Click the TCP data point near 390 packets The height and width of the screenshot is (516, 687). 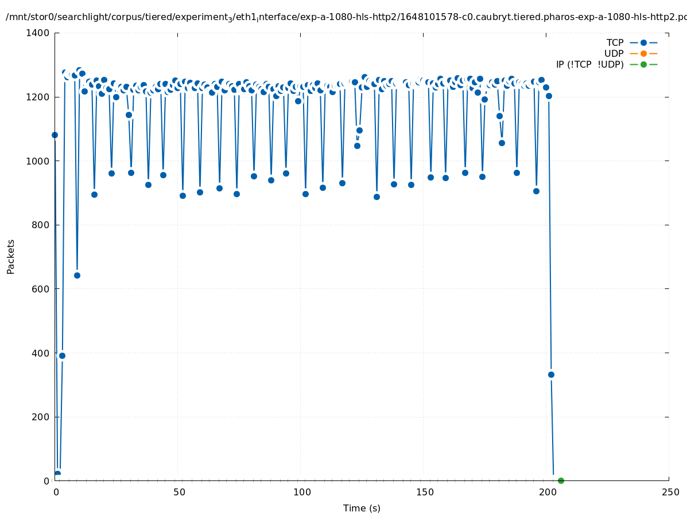pyautogui.click(x=62, y=355)
